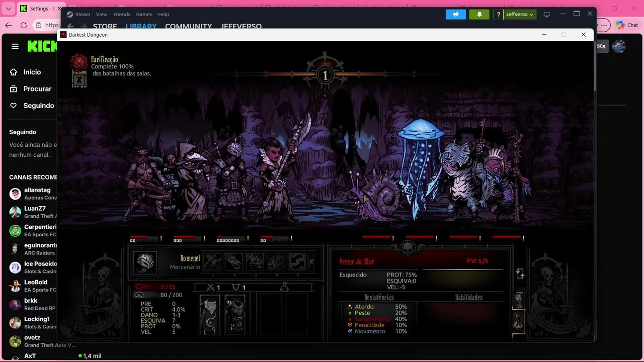Click the Verme do Mar enemy name
Image resolution: width=644 pixels, height=362 pixels.
[357, 261]
